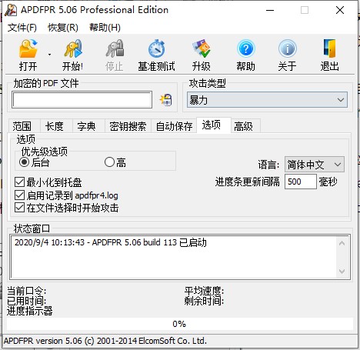
Task: Toggle 在文件选择时开始攻击 checkbox
Action: tap(19, 208)
